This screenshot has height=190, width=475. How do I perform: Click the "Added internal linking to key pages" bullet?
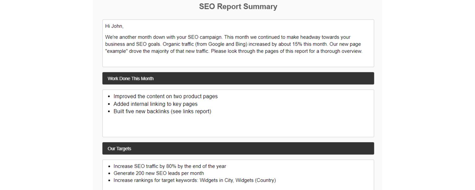pyautogui.click(x=155, y=104)
